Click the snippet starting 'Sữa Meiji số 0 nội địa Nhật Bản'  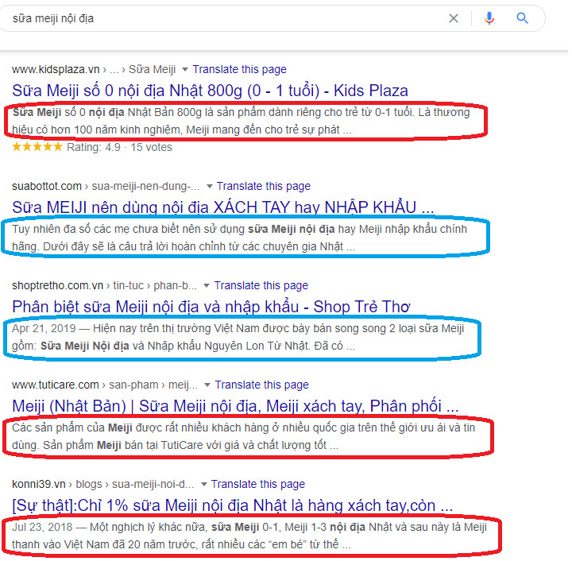241,121
